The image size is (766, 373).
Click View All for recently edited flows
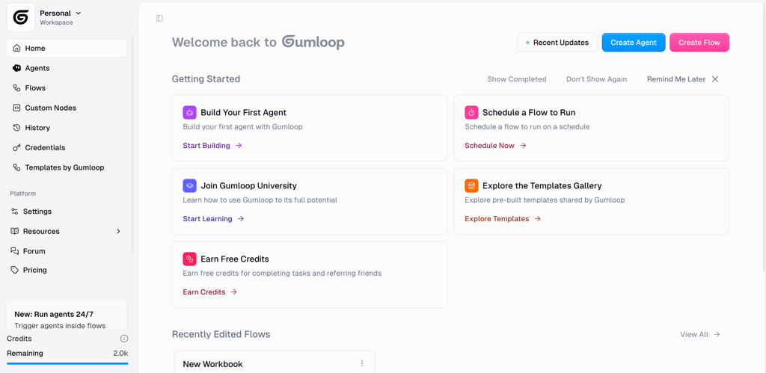coord(700,334)
